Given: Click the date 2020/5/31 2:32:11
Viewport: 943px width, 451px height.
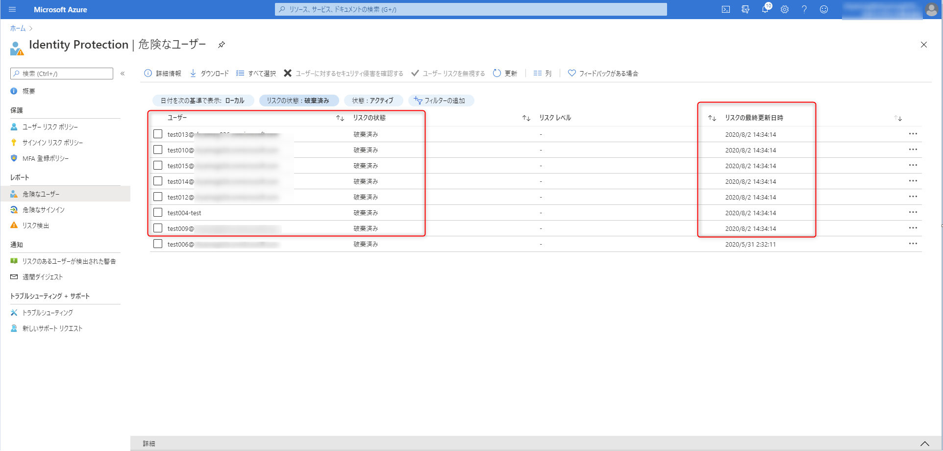Looking at the screenshot, I should [750, 244].
